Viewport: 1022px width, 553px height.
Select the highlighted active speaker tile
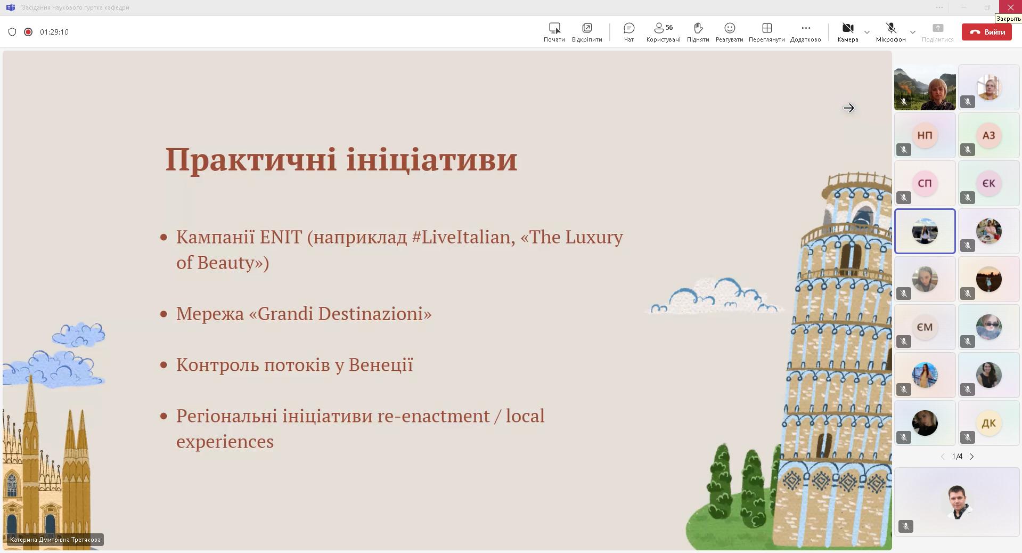coord(925,231)
